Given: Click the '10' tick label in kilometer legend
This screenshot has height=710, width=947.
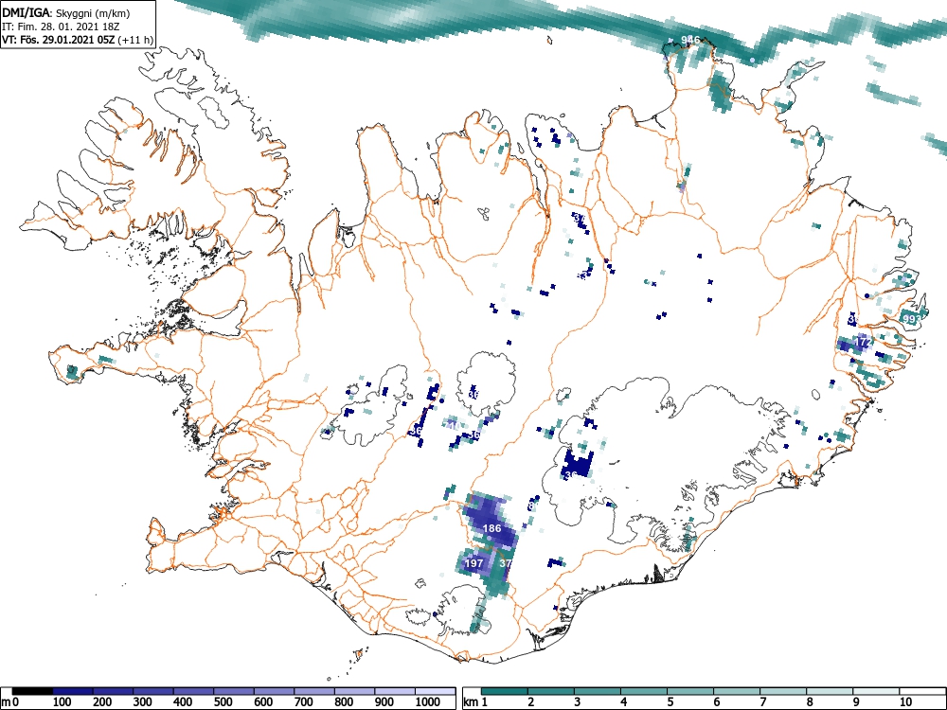Looking at the screenshot, I should [905, 702].
